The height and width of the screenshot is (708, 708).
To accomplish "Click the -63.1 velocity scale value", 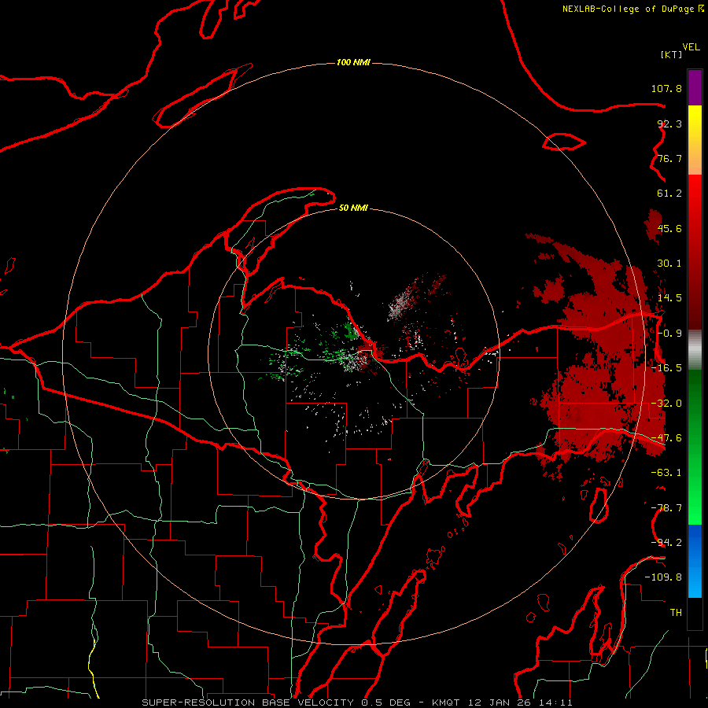I will [666, 473].
